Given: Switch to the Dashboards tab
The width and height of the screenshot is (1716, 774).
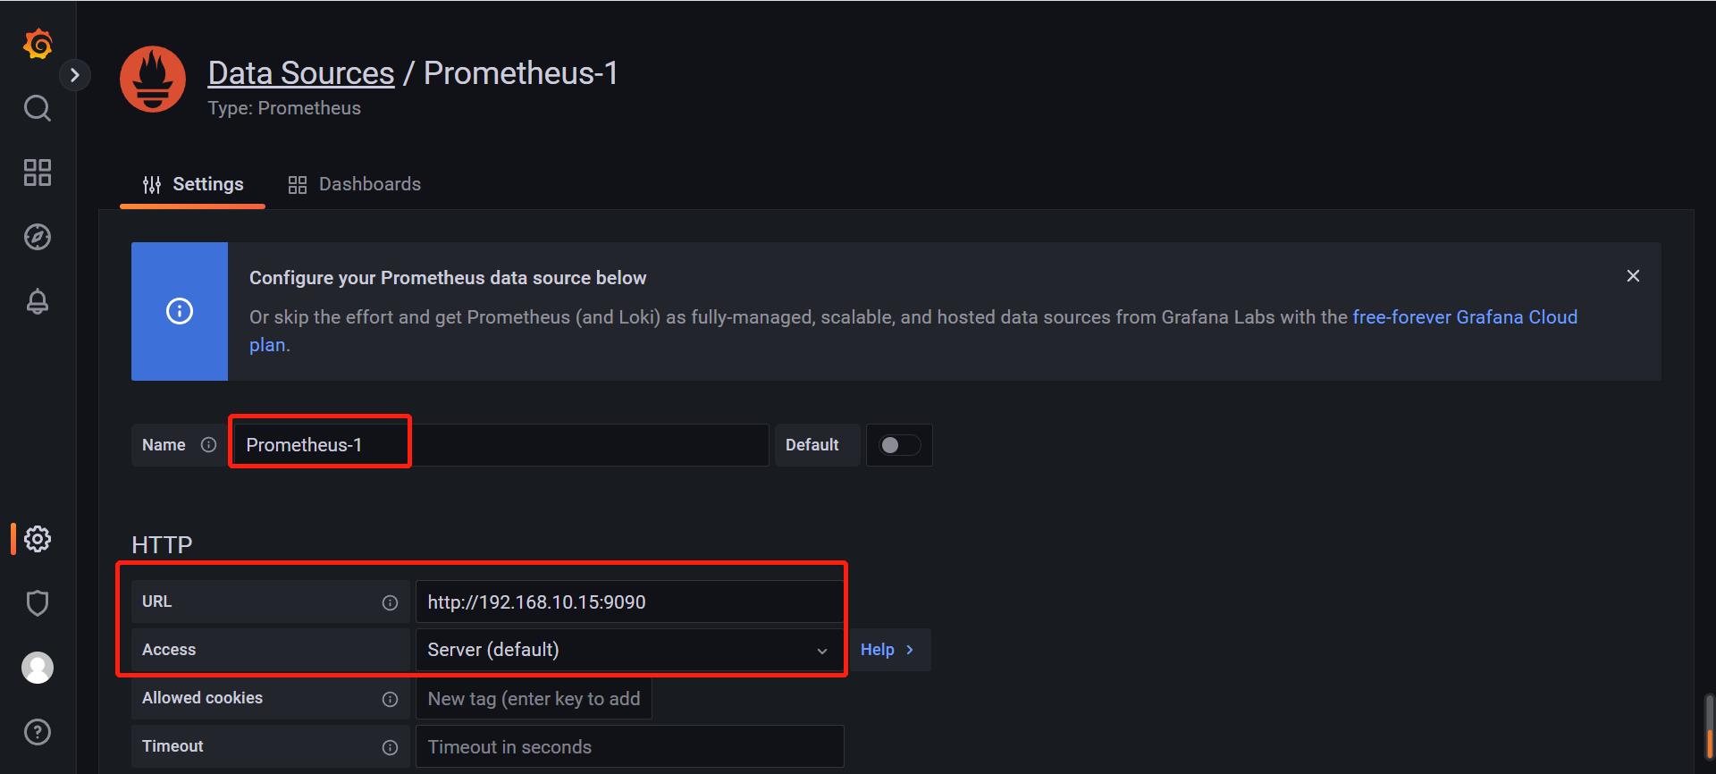Looking at the screenshot, I should 355,184.
